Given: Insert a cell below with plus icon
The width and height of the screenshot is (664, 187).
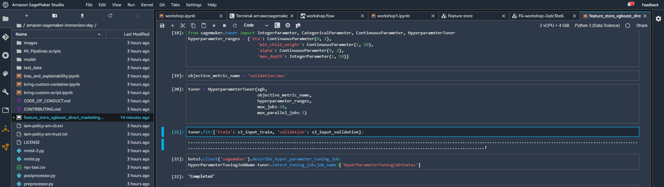Looking at the screenshot, I should click(173, 26).
